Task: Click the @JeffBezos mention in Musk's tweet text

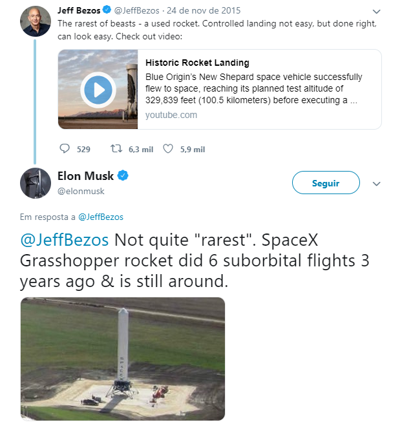Action: (x=65, y=241)
